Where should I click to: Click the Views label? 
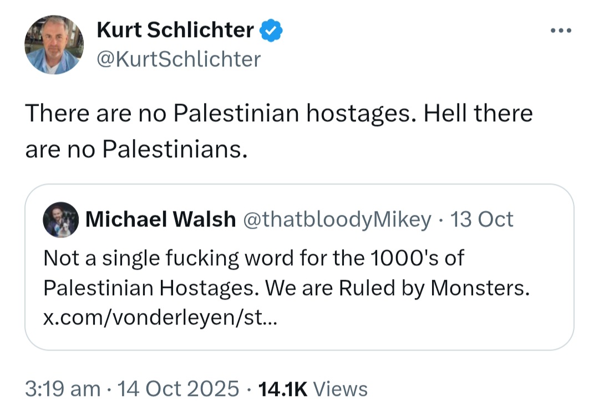pyautogui.click(x=340, y=388)
